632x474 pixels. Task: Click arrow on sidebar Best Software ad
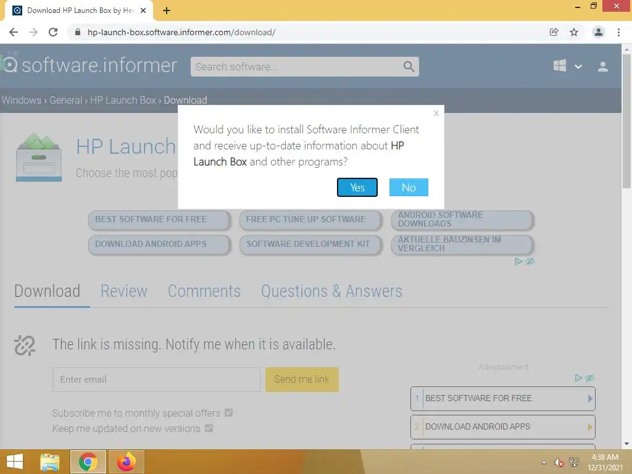point(590,399)
